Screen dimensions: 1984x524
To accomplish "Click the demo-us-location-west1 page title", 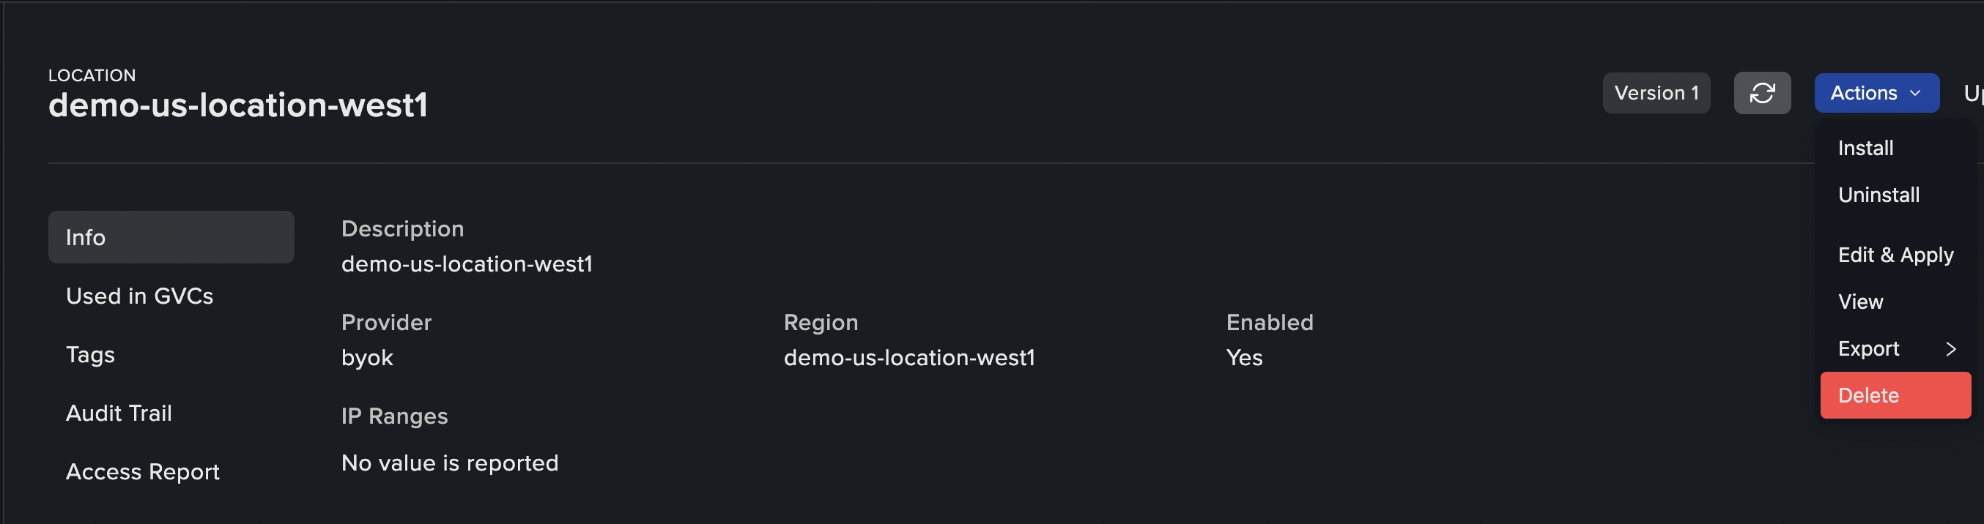I will [238, 105].
